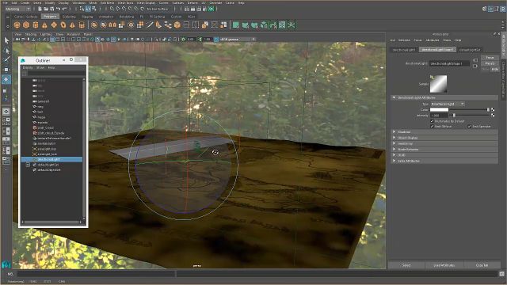Click the Presets button

[x=490, y=63]
